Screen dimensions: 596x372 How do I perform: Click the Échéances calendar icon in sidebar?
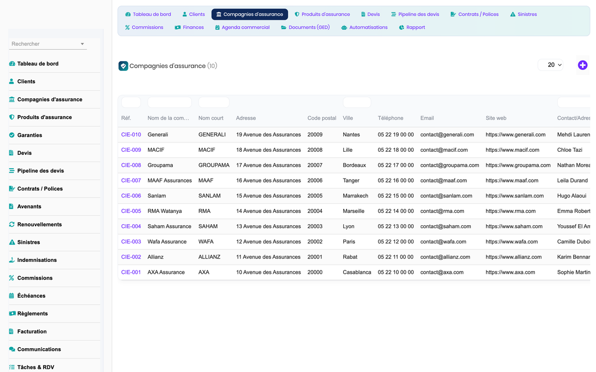12,296
